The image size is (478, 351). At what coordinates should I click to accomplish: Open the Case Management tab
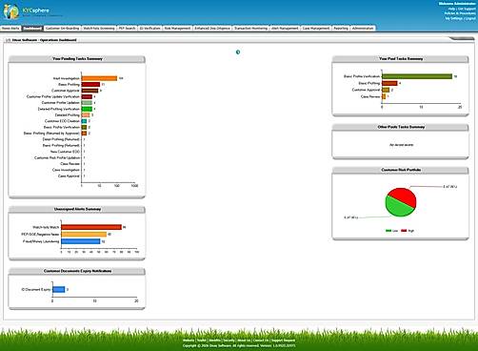[x=316, y=29]
